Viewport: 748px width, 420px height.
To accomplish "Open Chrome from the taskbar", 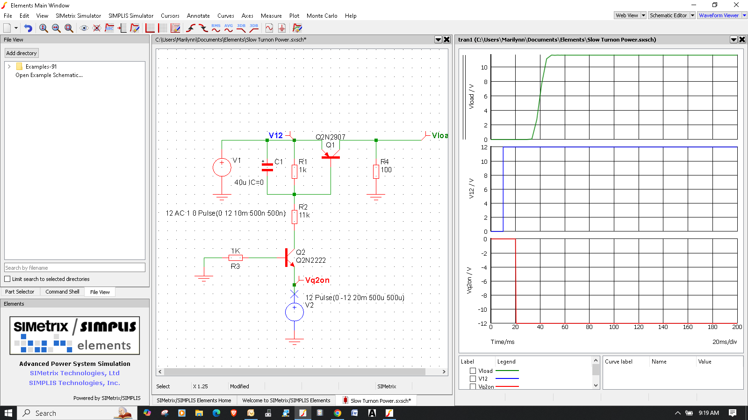I will [338, 413].
